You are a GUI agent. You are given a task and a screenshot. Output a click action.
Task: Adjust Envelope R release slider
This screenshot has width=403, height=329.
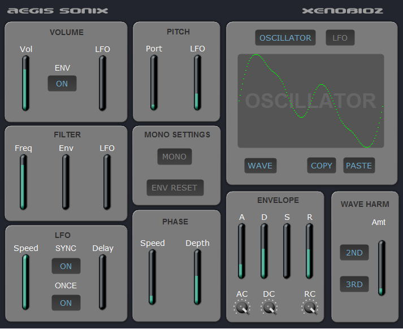coord(309,251)
